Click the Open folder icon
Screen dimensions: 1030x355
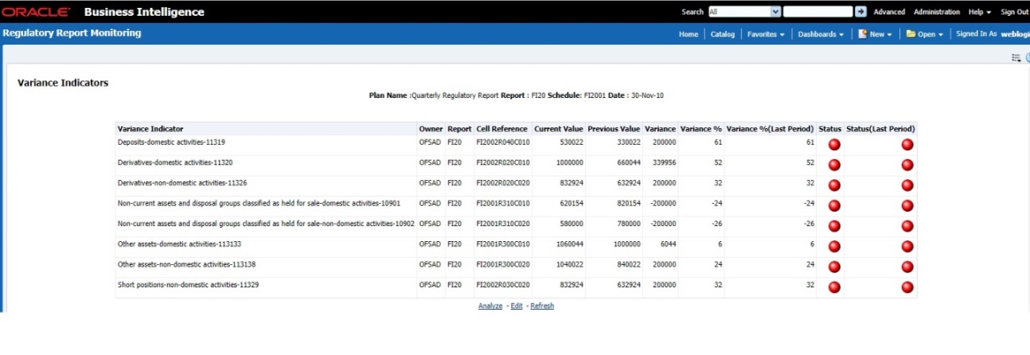click(x=911, y=34)
